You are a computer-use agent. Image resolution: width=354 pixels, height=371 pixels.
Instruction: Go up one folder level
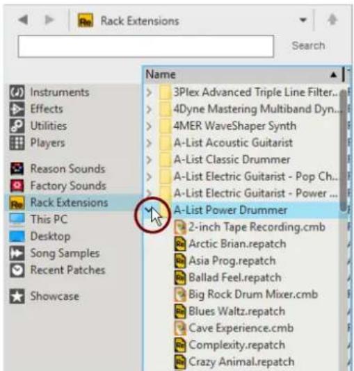tap(332, 19)
